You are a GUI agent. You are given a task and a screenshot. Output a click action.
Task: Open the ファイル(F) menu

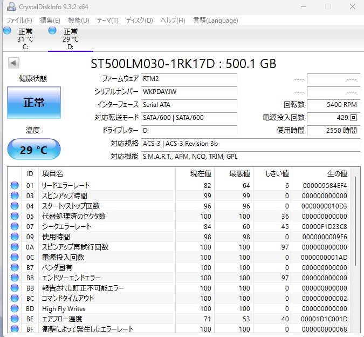19,21
